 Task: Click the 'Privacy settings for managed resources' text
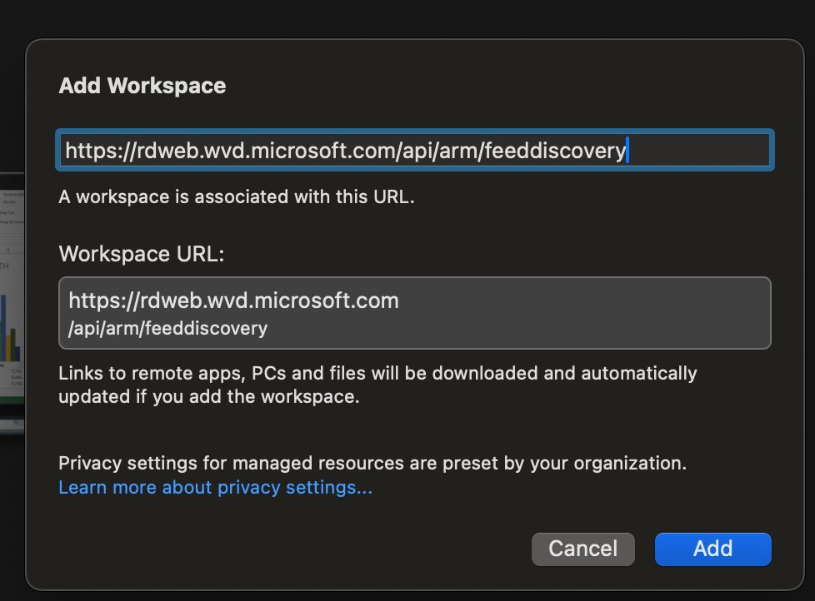[372, 463]
